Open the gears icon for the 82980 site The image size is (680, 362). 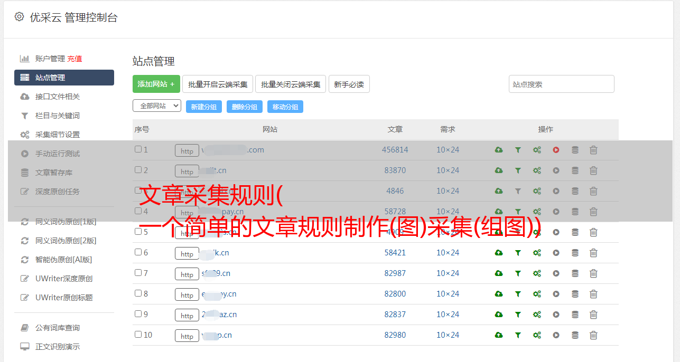(x=537, y=335)
